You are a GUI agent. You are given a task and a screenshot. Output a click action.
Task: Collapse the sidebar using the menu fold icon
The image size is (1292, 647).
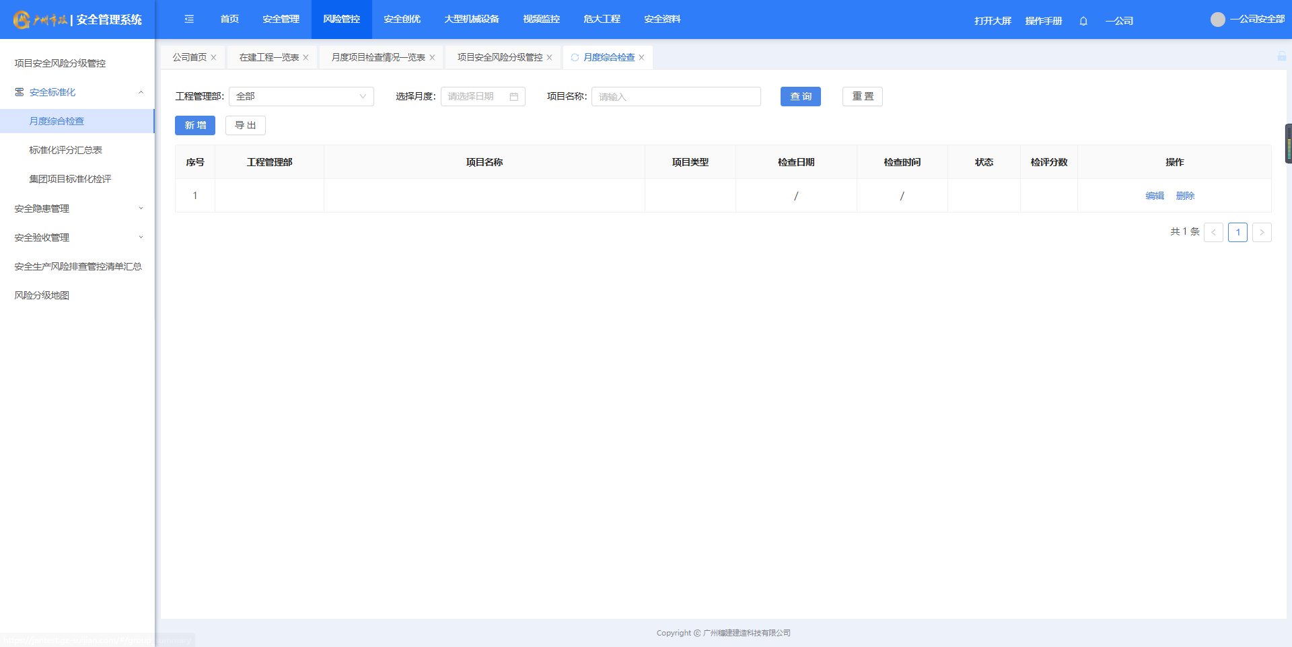(x=189, y=20)
